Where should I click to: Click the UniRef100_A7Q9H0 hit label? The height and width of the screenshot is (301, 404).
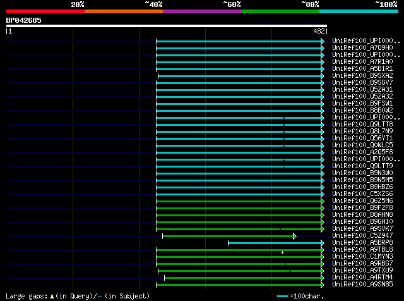point(362,48)
